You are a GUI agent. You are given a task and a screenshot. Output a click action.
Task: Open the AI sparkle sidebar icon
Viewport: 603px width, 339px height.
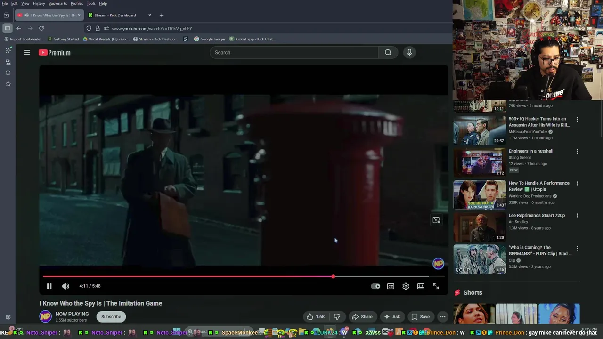point(8,50)
